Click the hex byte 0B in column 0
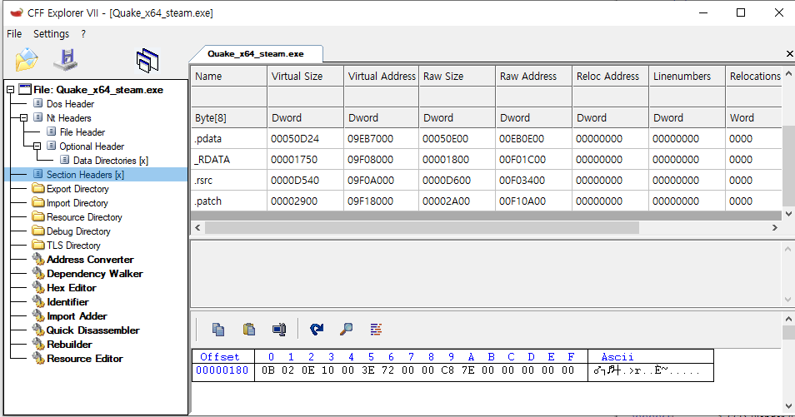 click(x=268, y=370)
